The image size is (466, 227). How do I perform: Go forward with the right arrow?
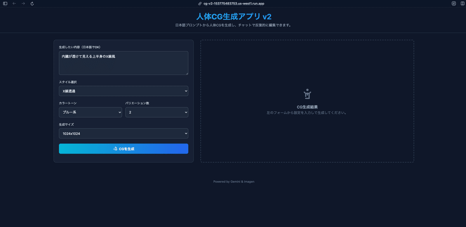23,3
